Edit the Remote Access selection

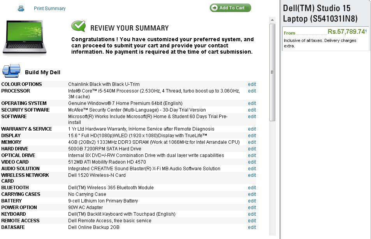pyautogui.click(x=252, y=221)
